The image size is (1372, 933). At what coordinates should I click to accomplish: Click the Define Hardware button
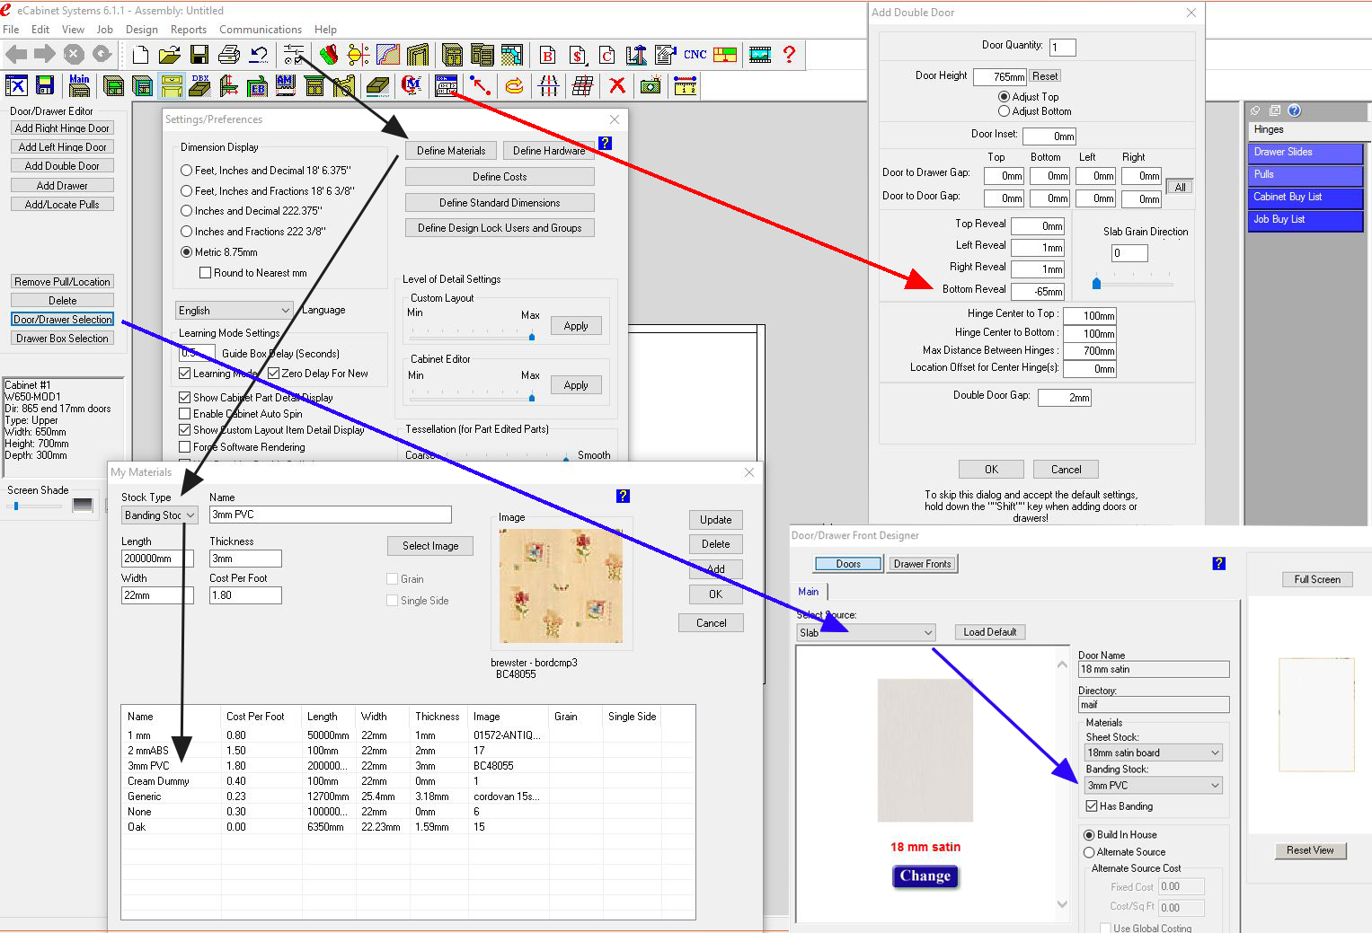[x=549, y=151]
